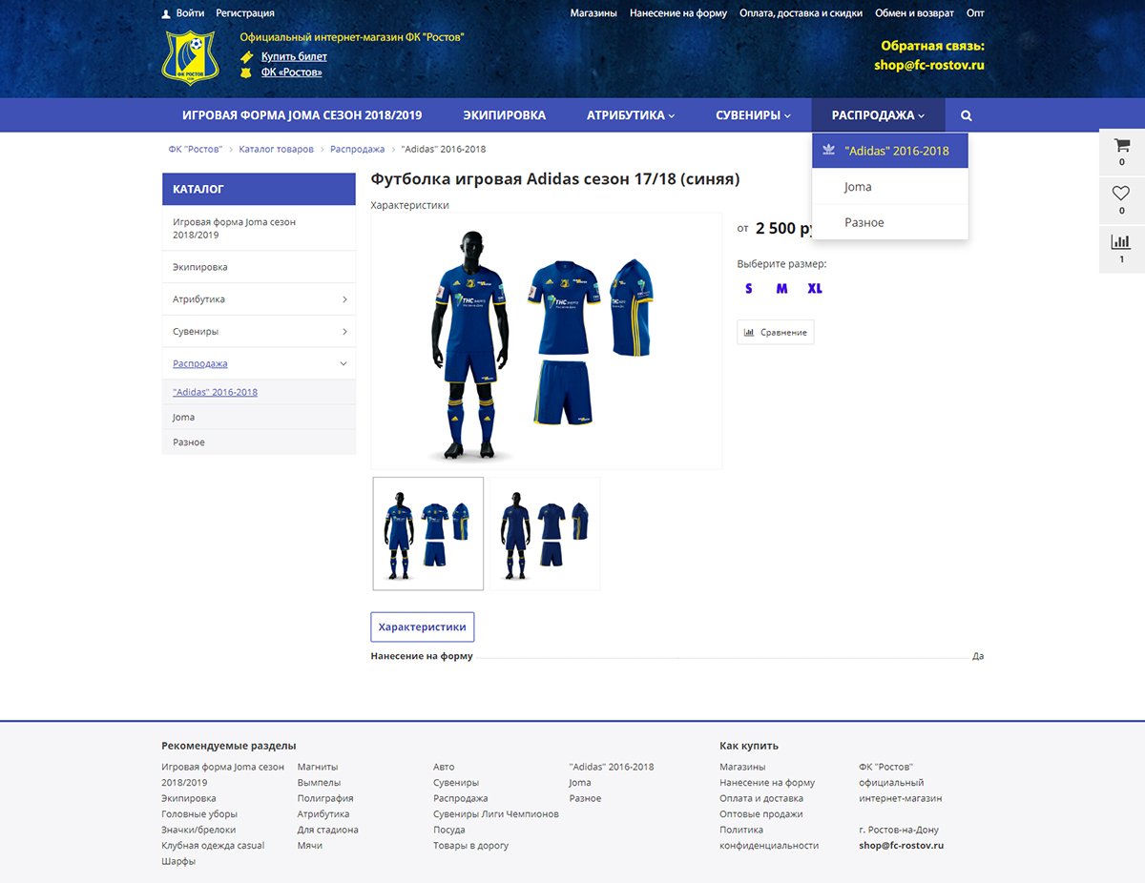Collapse Распродажа arrow in catalog sidebar
The height and width of the screenshot is (883, 1145).
click(x=344, y=363)
